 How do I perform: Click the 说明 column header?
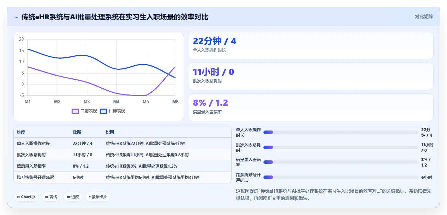pos(110,132)
